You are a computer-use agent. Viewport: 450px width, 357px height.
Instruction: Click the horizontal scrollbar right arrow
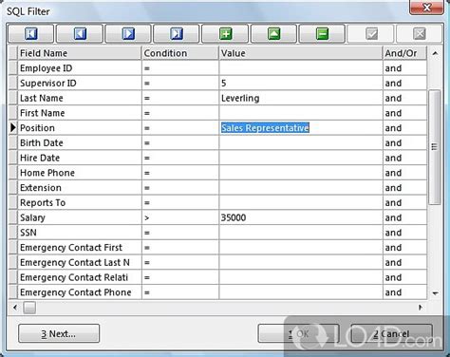421,307
